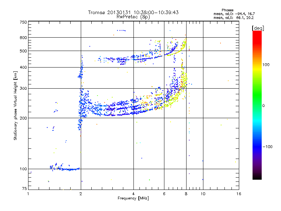Click the '100' y-axis tick label

pyautogui.click(x=23, y=169)
